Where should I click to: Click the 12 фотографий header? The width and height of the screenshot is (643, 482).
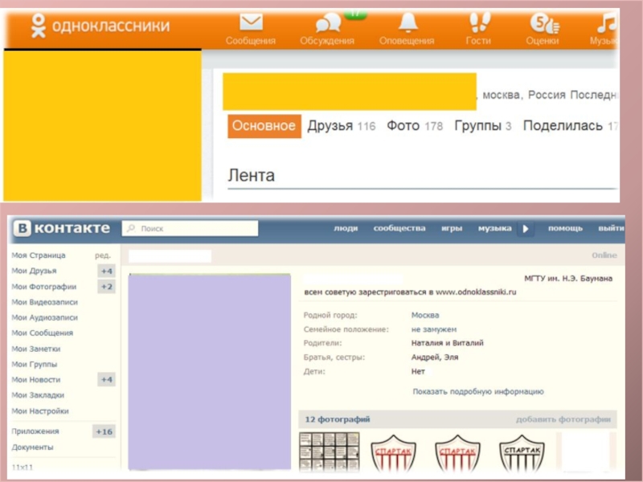(x=337, y=419)
